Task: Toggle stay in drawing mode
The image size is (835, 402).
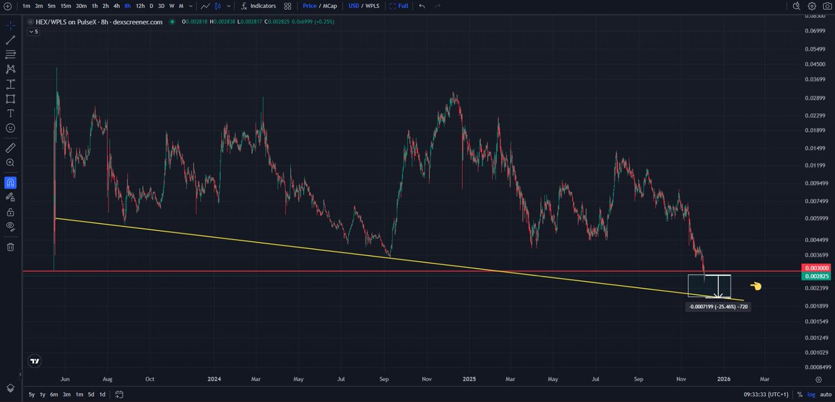Action: click(x=10, y=197)
